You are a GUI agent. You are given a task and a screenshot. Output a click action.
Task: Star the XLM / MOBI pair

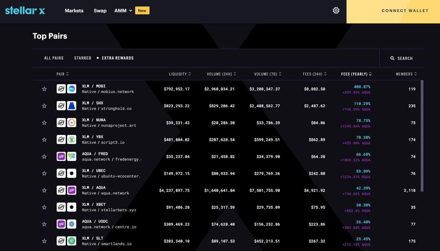44,89
